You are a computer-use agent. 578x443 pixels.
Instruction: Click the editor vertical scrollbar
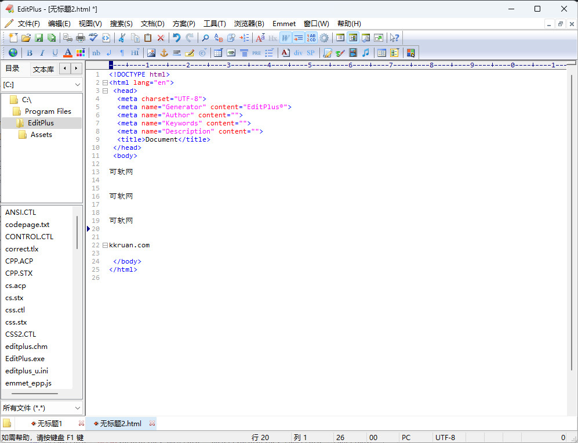point(572,222)
